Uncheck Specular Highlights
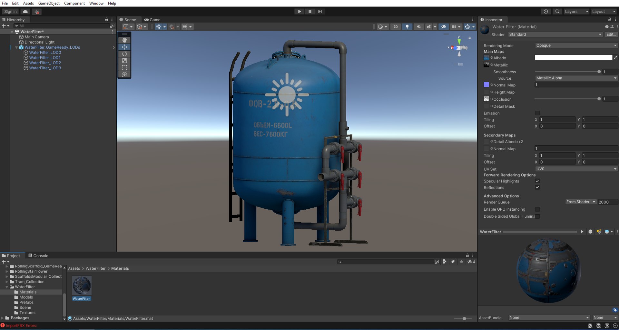The height and width of the screenshot is (330, 619). [x=537, y=181]
